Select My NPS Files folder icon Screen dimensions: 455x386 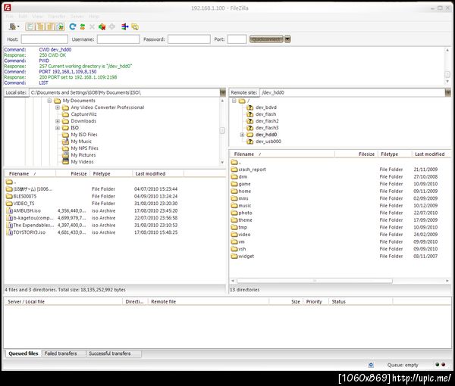point(65,148)
